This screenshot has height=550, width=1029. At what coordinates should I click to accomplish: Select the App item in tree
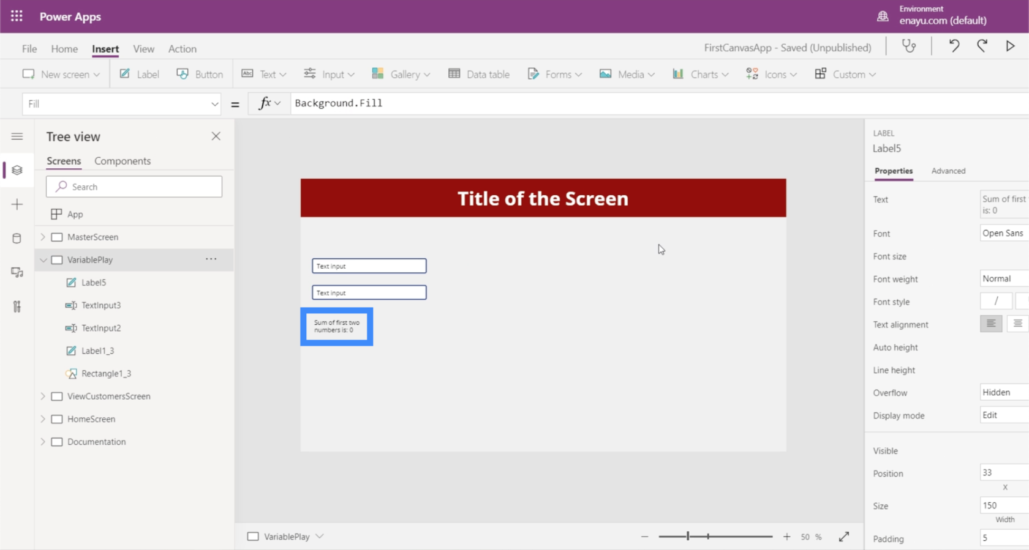click(x=75, y=214)
